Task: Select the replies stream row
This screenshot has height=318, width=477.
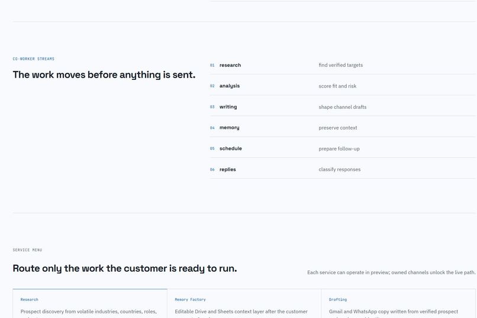Action: coord(343,169)
